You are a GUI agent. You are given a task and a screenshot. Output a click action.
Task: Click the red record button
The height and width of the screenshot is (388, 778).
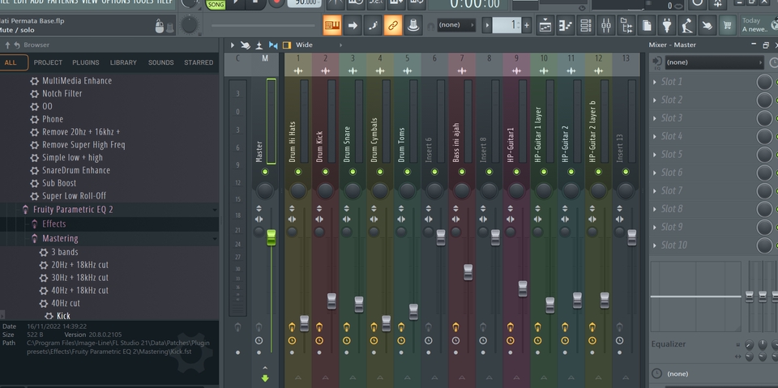point(276,3)
